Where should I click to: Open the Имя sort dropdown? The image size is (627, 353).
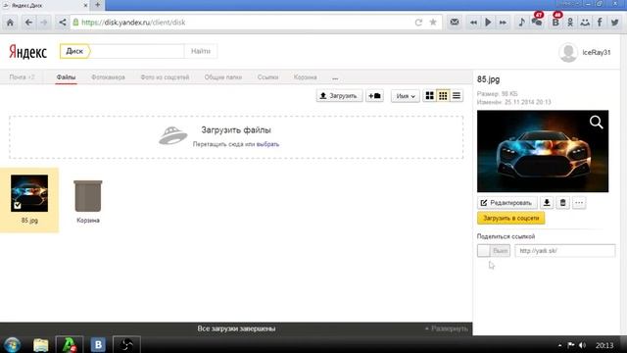tap(405, 96)
